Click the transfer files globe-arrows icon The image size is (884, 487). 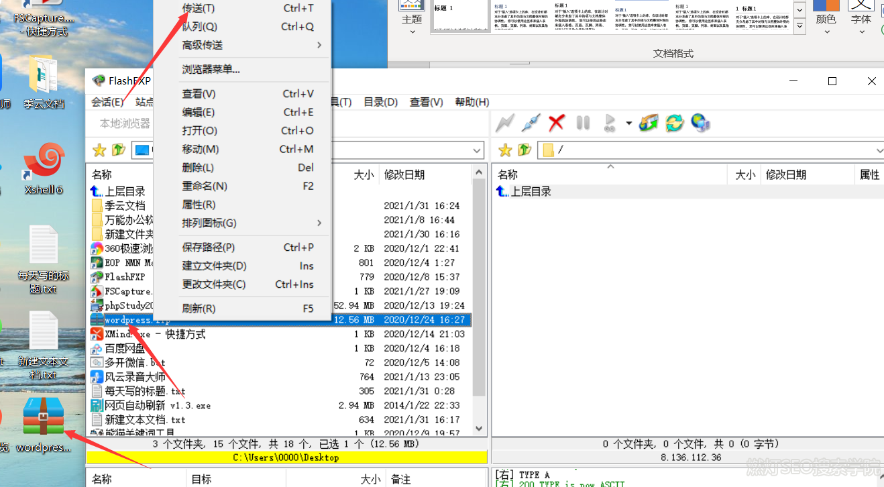pyautogui.click(x=649, y=123)
